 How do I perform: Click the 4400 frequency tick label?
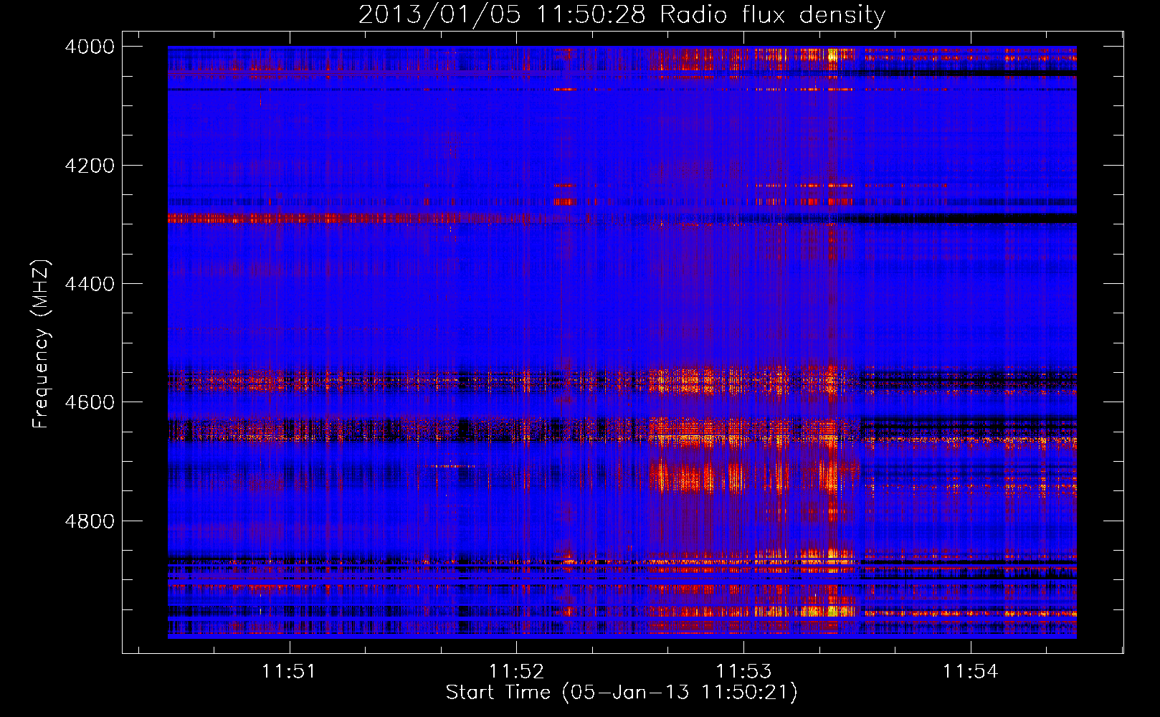[x=90, y=284]
